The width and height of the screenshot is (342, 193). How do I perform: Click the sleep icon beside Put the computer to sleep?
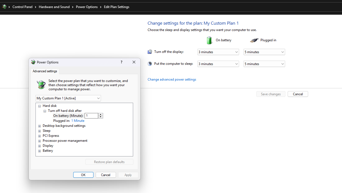[150, 63]
